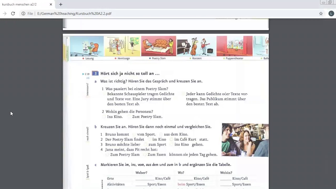Screen dimensions: 336x189
Task: Click the Puppentheater illustration
Action: tap(234, 46)
